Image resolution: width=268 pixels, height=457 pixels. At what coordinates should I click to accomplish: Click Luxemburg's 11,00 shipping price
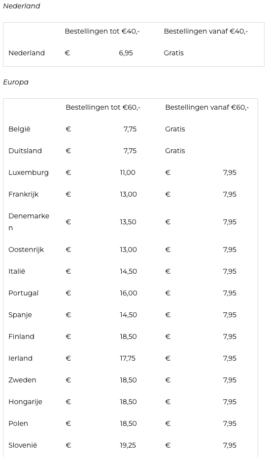128,172
